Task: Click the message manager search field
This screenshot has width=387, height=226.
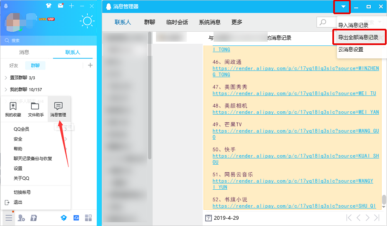Action: click(x=327, y=22)
